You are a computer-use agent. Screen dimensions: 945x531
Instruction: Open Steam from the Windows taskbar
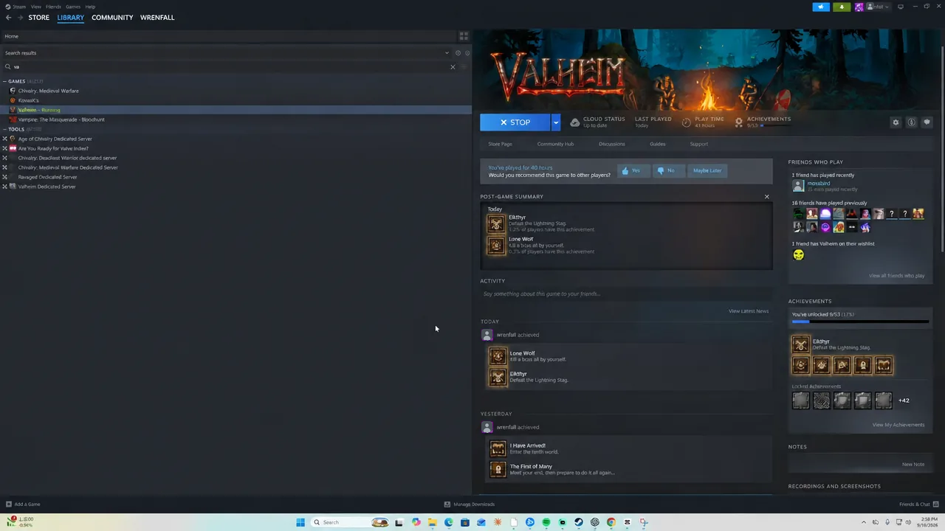coord(579,522)
